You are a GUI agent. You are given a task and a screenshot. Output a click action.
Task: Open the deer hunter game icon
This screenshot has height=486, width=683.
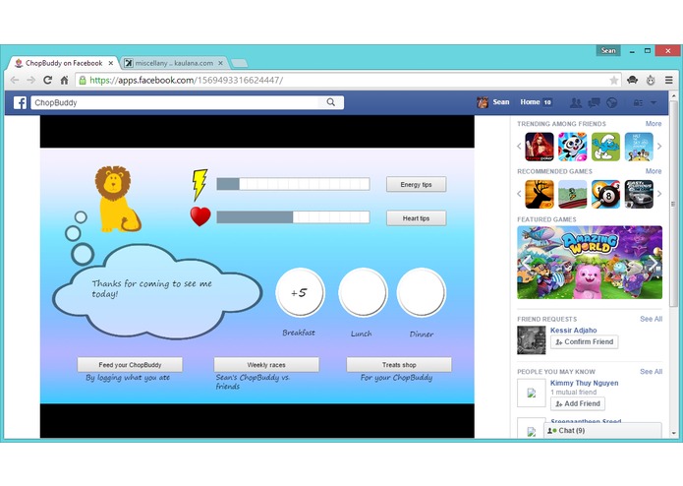click(x=540, y=195)
